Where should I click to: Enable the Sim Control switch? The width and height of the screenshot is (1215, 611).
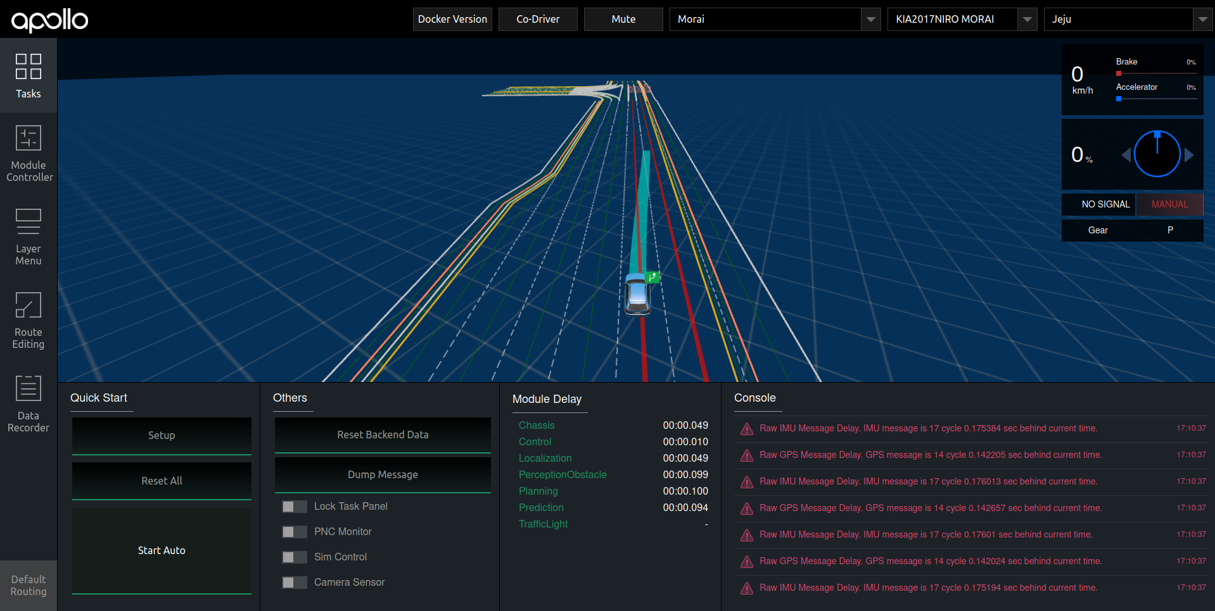point(294,557)
